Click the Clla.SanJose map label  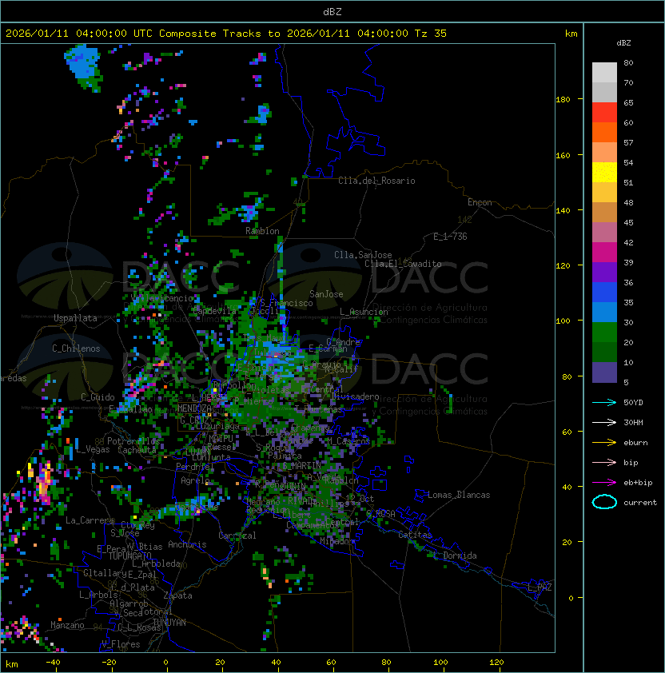click(x=363, y=255)
